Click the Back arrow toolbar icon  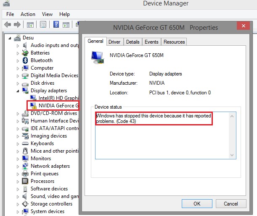tap(8, 25)
